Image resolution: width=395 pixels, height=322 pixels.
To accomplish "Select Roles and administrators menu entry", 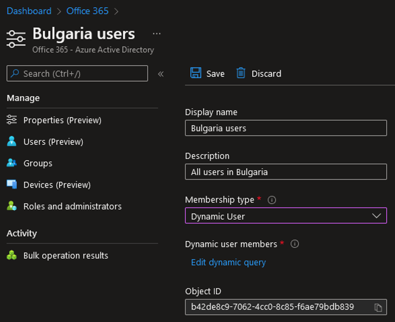I will pyautogui.click(x=72, y=206).
